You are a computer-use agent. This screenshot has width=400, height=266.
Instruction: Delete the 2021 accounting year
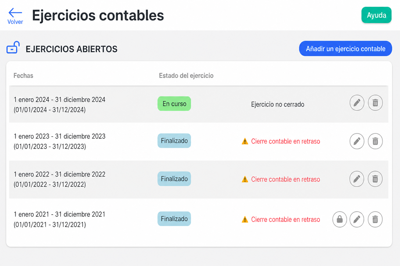point(375,220)
